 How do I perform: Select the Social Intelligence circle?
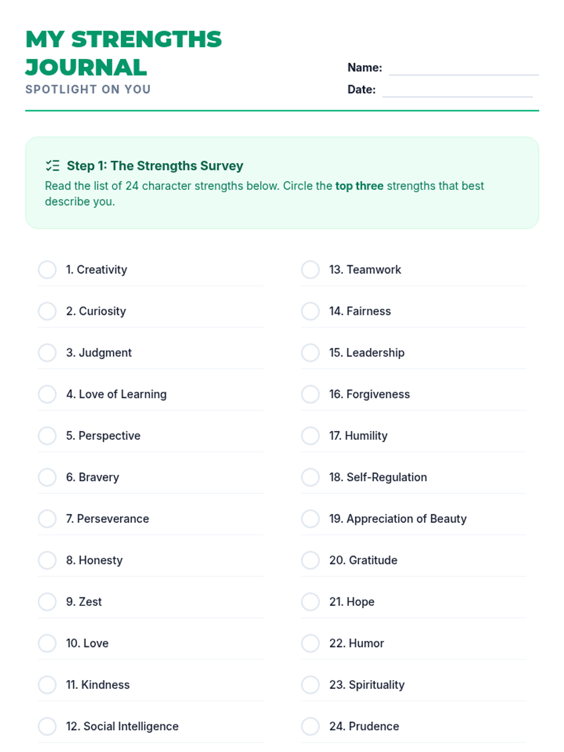point(47,726)
